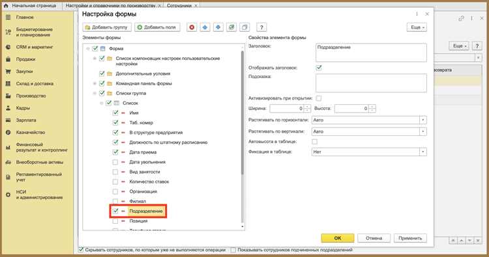489x257 pixels.
Task: Click the Ширина numeric field
Action: [287, 109]
